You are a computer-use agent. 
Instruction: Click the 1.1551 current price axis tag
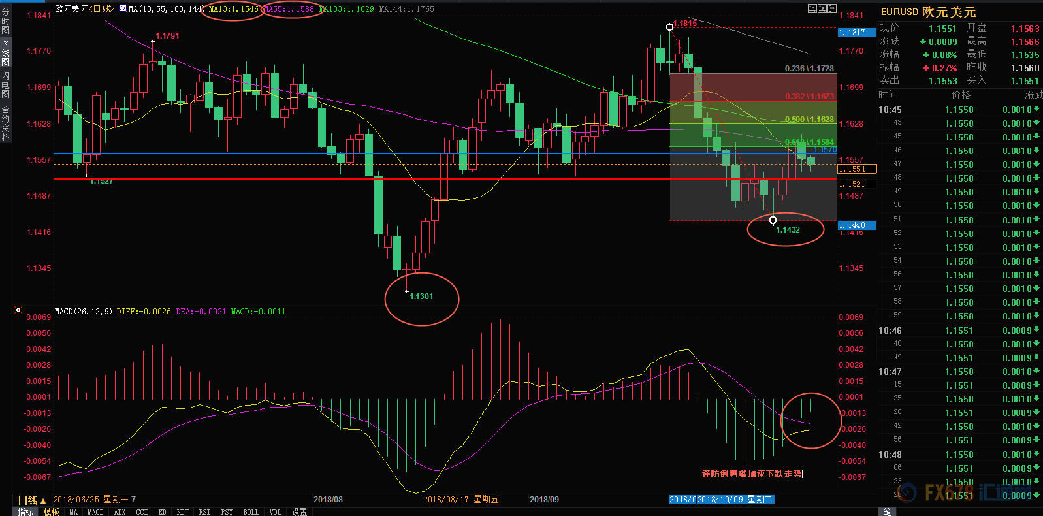857,169
